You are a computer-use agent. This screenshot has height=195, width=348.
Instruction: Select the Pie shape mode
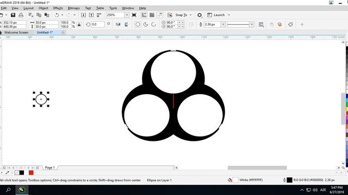(146, 24)
